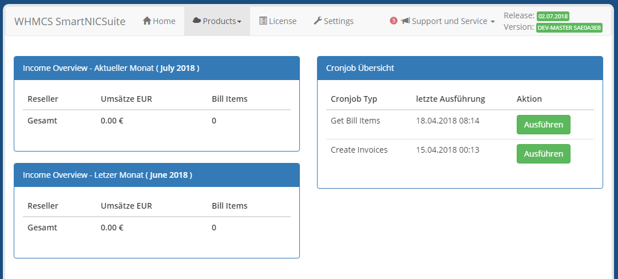Click the July 2018 Income Overview header

tap(157, 68)
